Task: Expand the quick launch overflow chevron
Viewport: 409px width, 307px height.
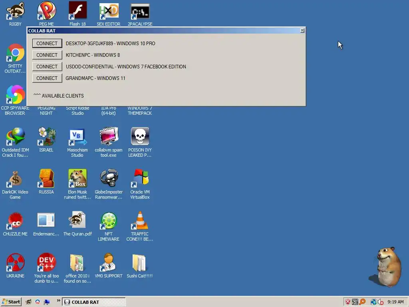Action: click(58, 301)
